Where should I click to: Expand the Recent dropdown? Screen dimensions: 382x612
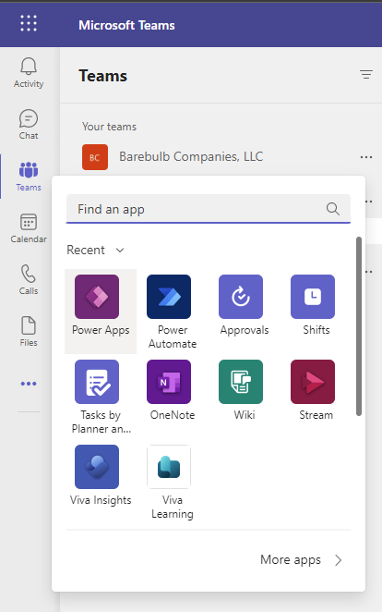(95, 250)
